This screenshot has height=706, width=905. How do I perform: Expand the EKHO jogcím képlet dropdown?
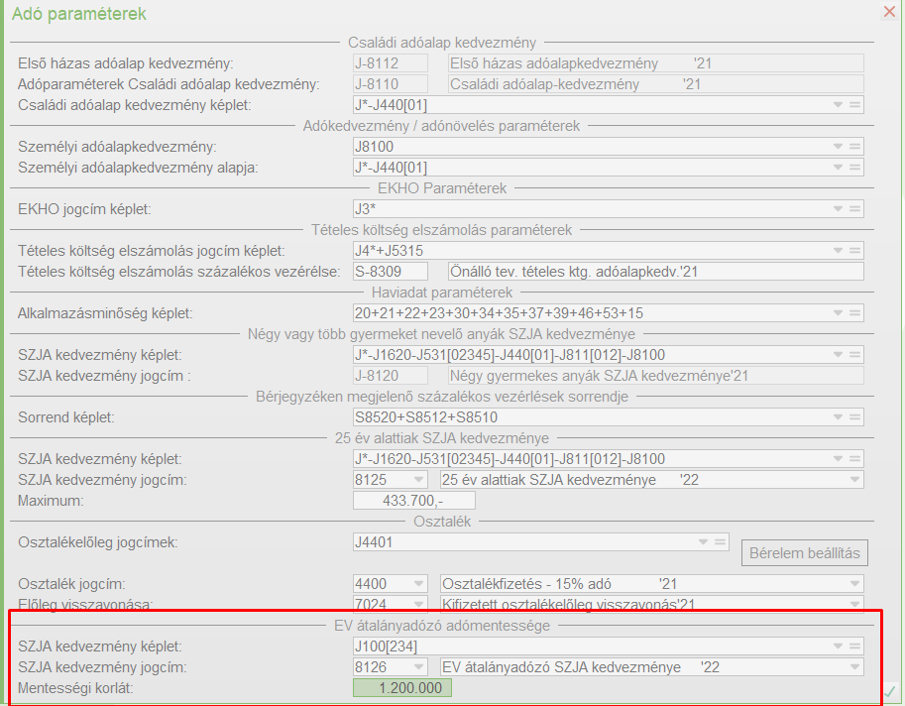[838, 209]
